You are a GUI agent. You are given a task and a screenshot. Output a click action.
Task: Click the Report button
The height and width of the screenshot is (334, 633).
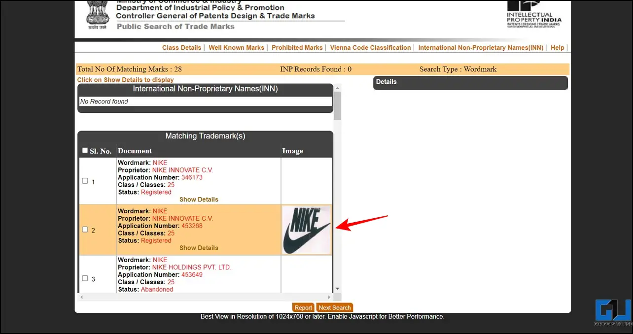pos(303,307)
